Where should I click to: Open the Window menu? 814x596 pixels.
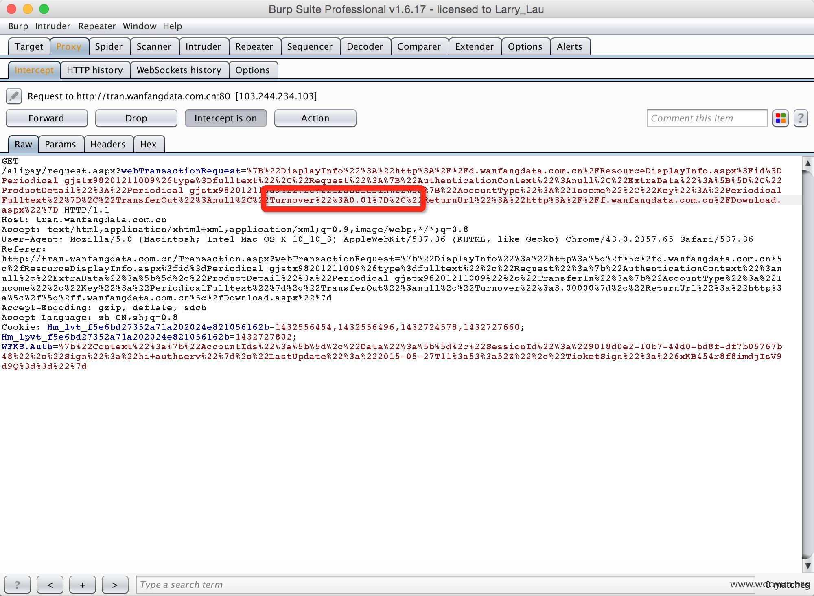(140, 26)
